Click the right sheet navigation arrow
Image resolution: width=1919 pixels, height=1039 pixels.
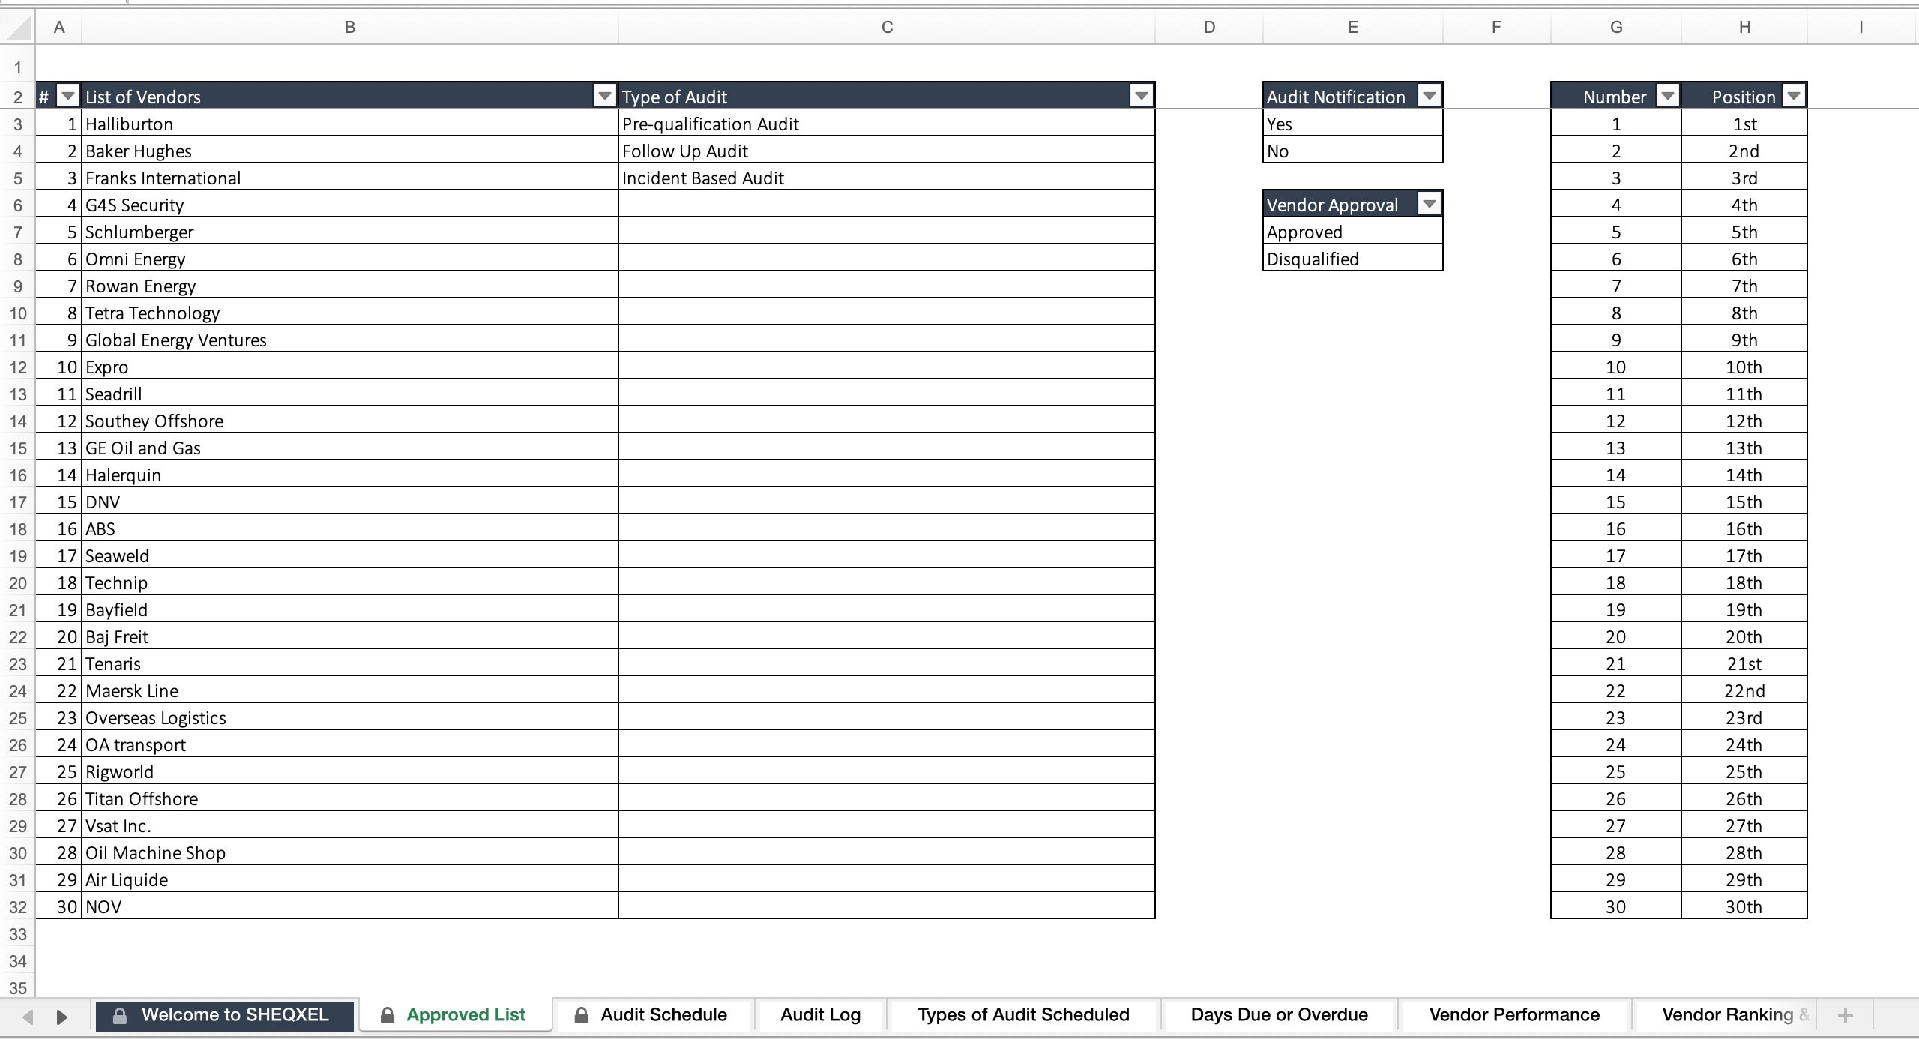coord(61,1016)
